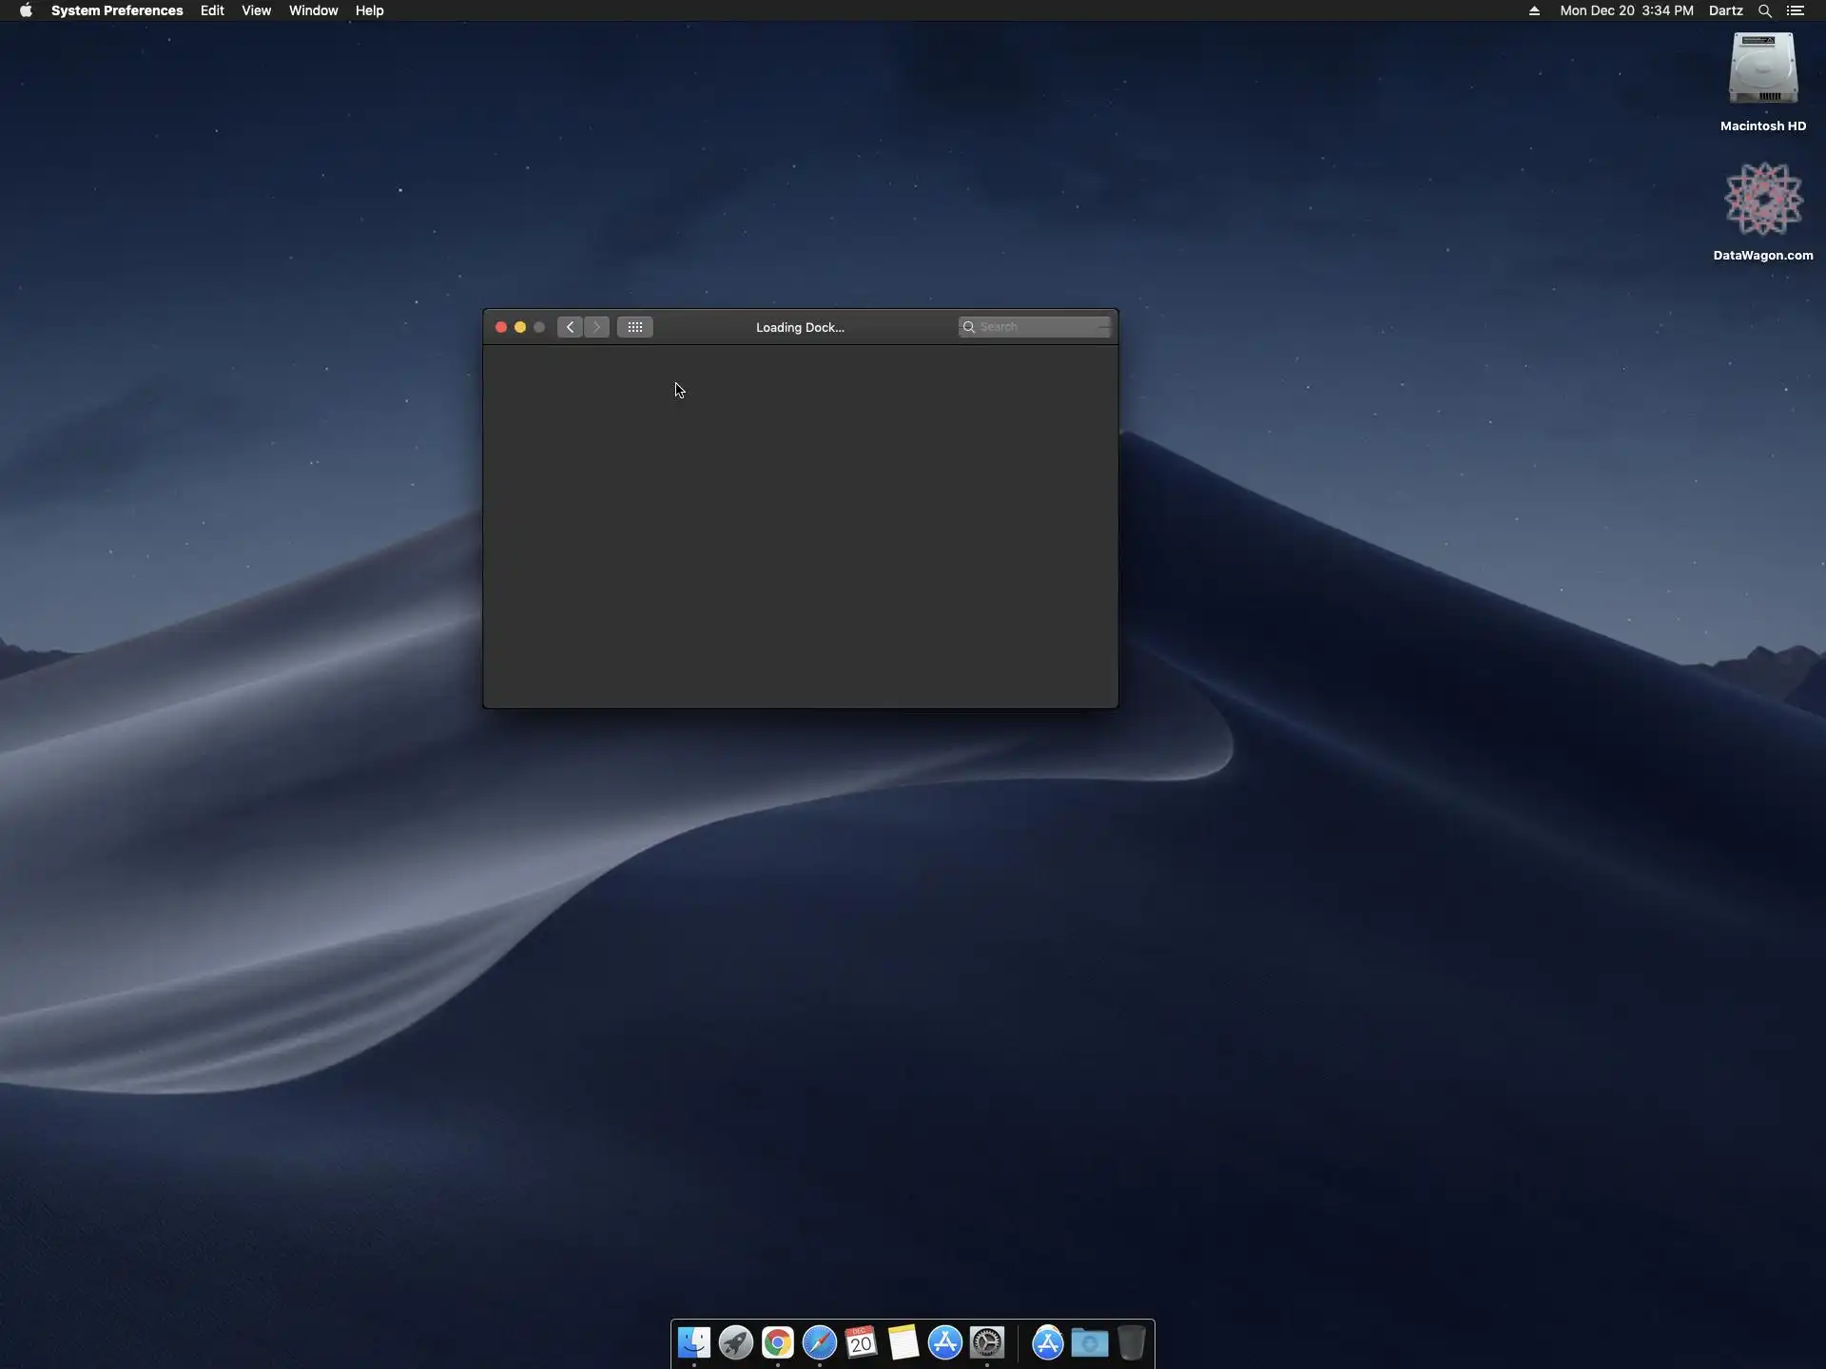The height and width of the screenshot is (1369, 1826).
Task: Open Calendar showing 20 in Dock
Action: pyautogui.click(x=861, y=1342)
